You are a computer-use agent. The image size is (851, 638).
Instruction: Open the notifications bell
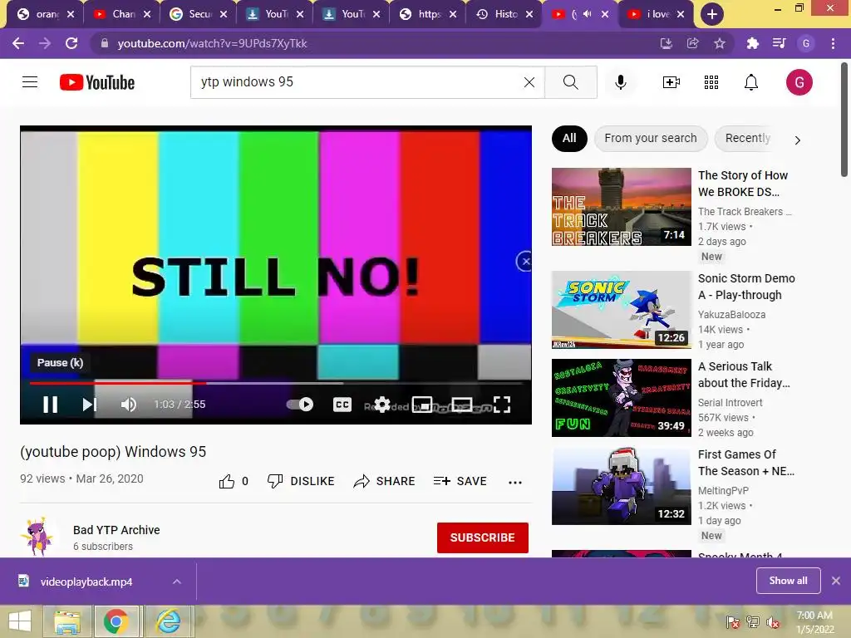click(751, 82)
